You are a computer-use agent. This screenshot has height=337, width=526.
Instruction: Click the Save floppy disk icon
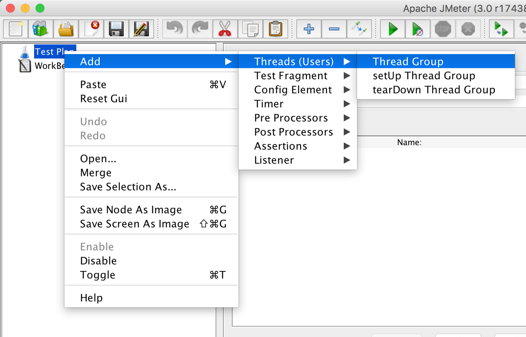click(116, 29)
